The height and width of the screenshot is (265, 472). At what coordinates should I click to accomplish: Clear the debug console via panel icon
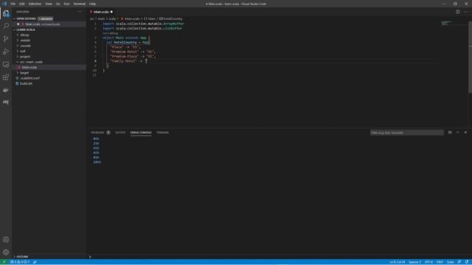(450, 132)
